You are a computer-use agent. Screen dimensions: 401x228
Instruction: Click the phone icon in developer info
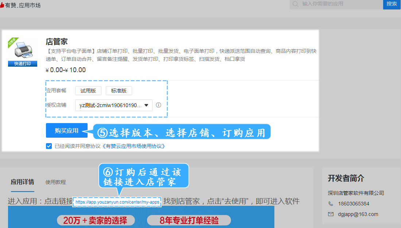pos(331,204)
